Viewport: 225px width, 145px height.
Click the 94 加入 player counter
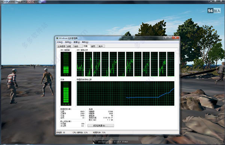[214, 11]
